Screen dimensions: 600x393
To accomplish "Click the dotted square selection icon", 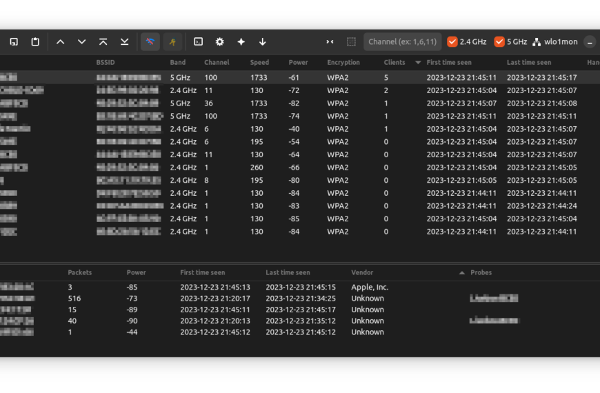I will point(351,41).
